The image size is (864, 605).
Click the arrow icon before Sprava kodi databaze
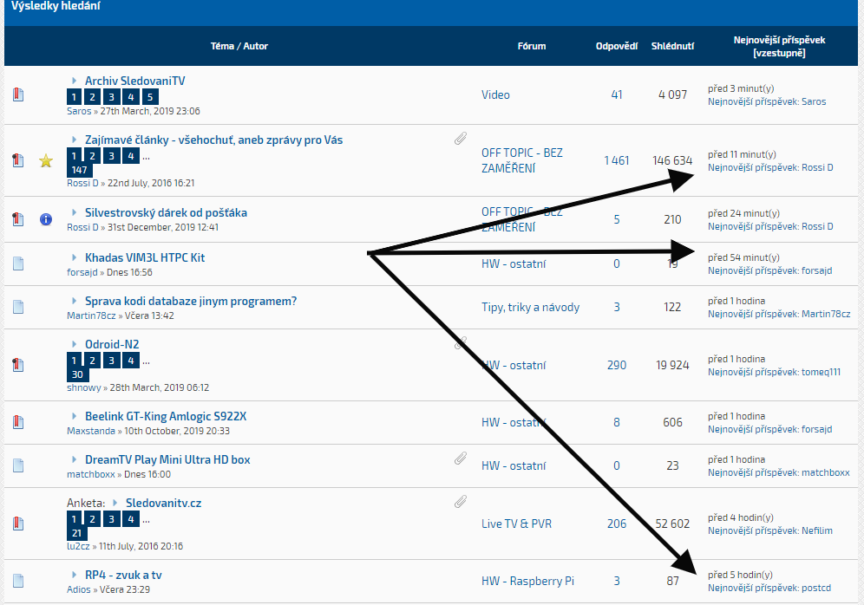75,301
